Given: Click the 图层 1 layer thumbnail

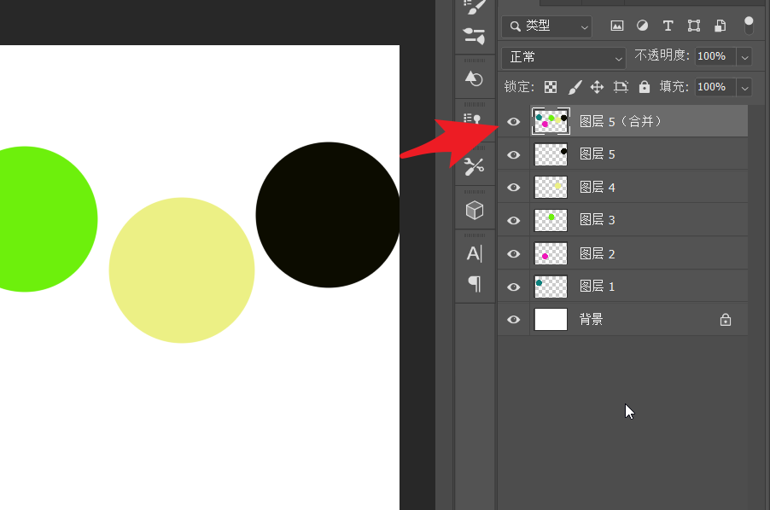Looking at the screenshot, I should 551,287.
